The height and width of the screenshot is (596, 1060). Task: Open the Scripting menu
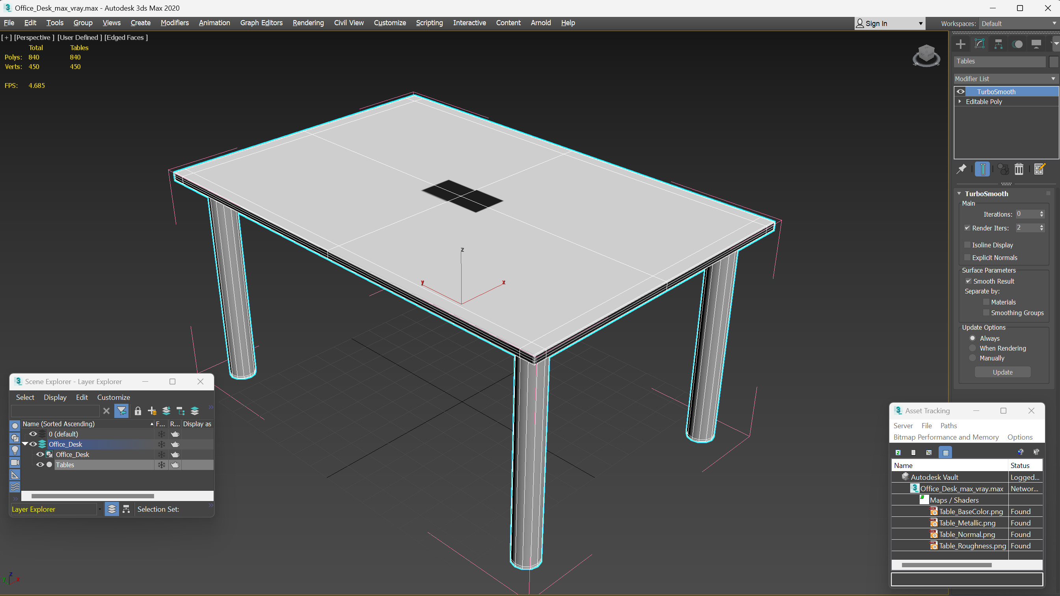point(429,22)
